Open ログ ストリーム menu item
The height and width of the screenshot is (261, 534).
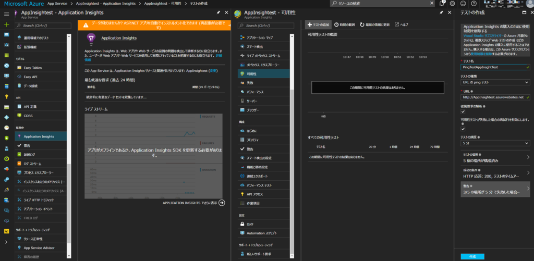[x=41, y=164]
